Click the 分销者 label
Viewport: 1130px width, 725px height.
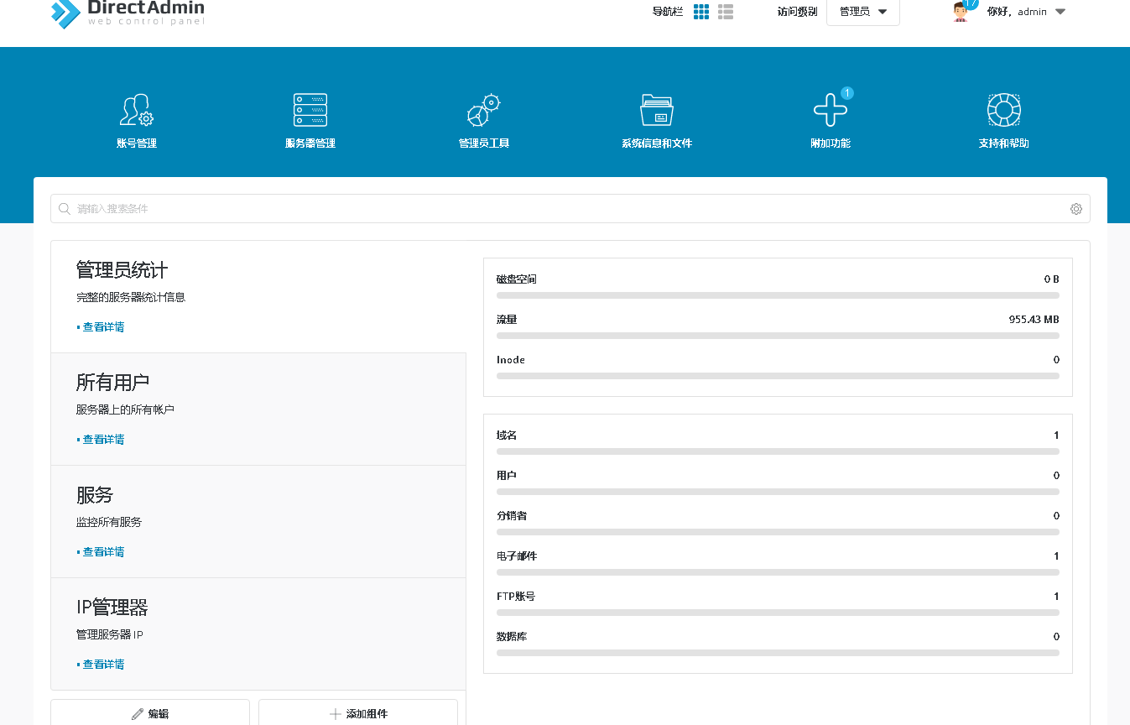tap(512, 516)
